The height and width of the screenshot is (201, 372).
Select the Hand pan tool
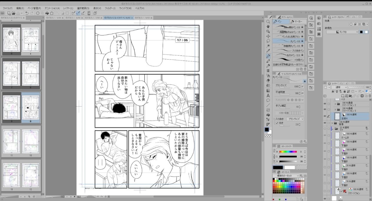pyautogui.click(x=268, y=26)
